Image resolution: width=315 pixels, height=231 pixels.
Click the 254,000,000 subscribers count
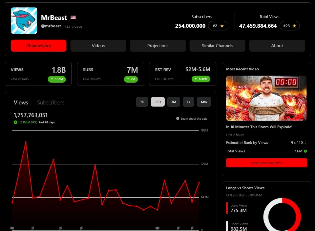pyautogui.click(x=190, y=26)
